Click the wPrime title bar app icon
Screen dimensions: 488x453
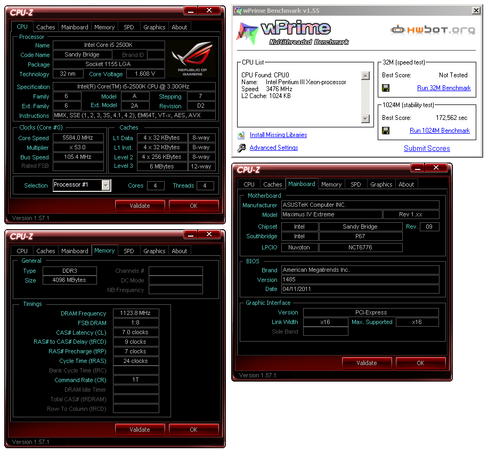pyautogui.click(x=238, y=11)
